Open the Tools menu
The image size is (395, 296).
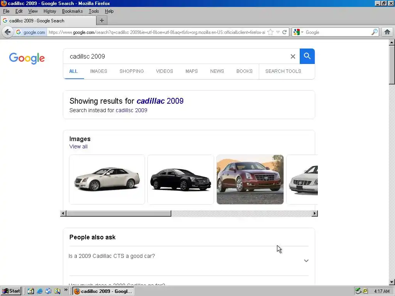[94, 11]
